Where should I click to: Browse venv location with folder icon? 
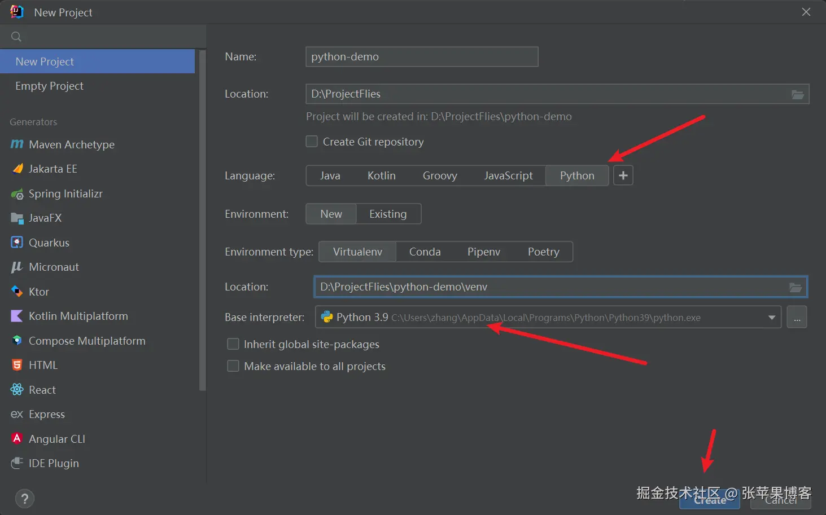[x=796, y=287]
